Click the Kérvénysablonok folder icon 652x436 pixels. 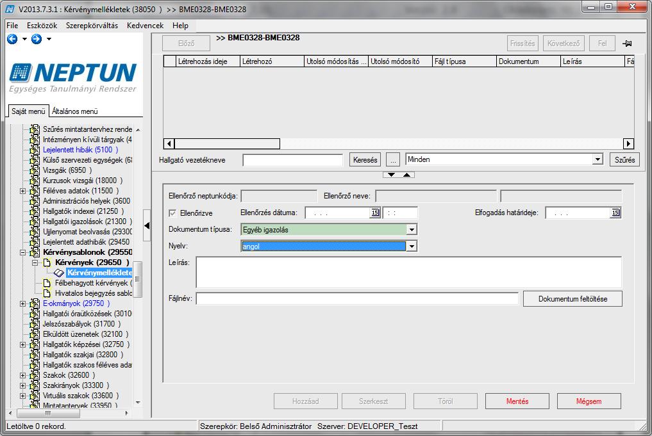click(x=35, y=252)
